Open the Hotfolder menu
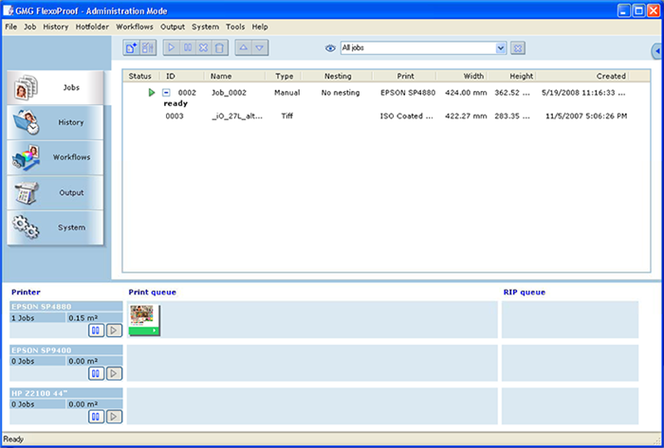 92,27
